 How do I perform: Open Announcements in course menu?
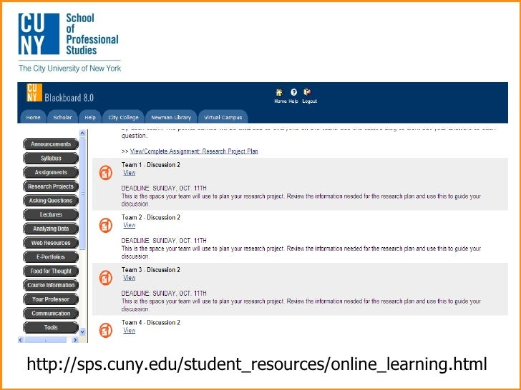tap(51, 144)
